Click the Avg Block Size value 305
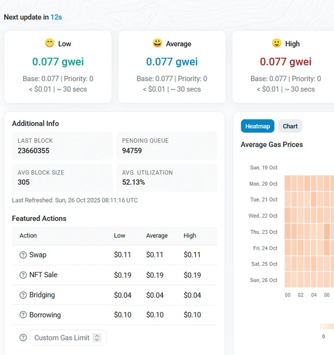Image resolution: width=334 pixels, height=355 pixels. pos(23,182)
